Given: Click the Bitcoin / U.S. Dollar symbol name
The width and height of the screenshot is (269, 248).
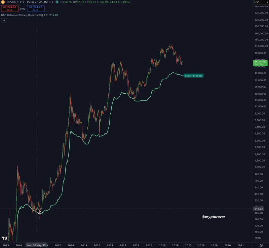Looking at the screenshot, I should tap(20, 2).
